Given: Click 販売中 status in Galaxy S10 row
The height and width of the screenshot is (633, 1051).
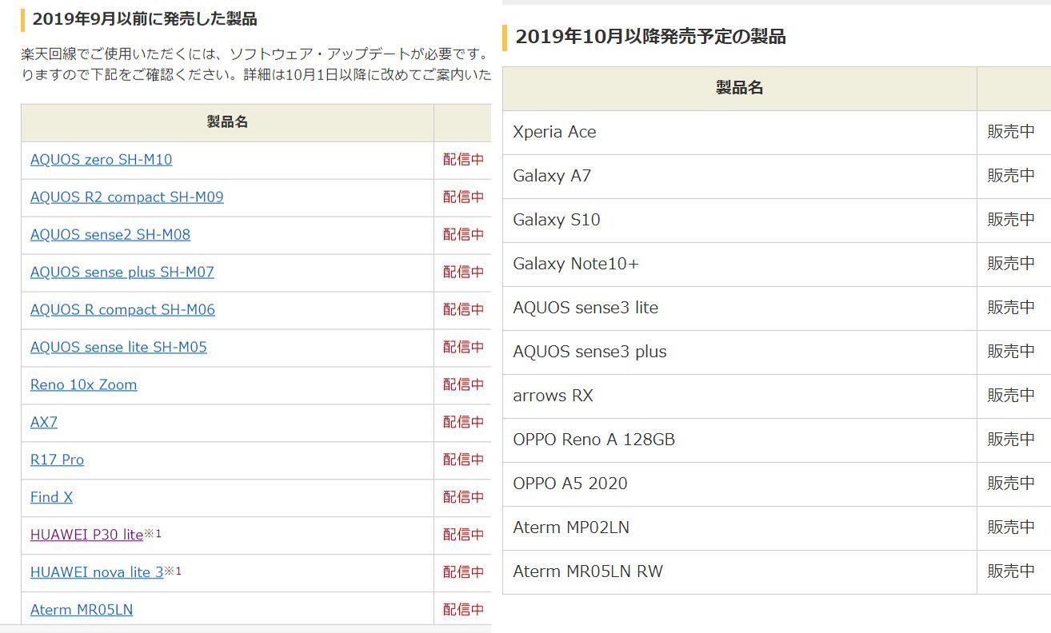Looking at the screenshot, I should click(1010, 220).
